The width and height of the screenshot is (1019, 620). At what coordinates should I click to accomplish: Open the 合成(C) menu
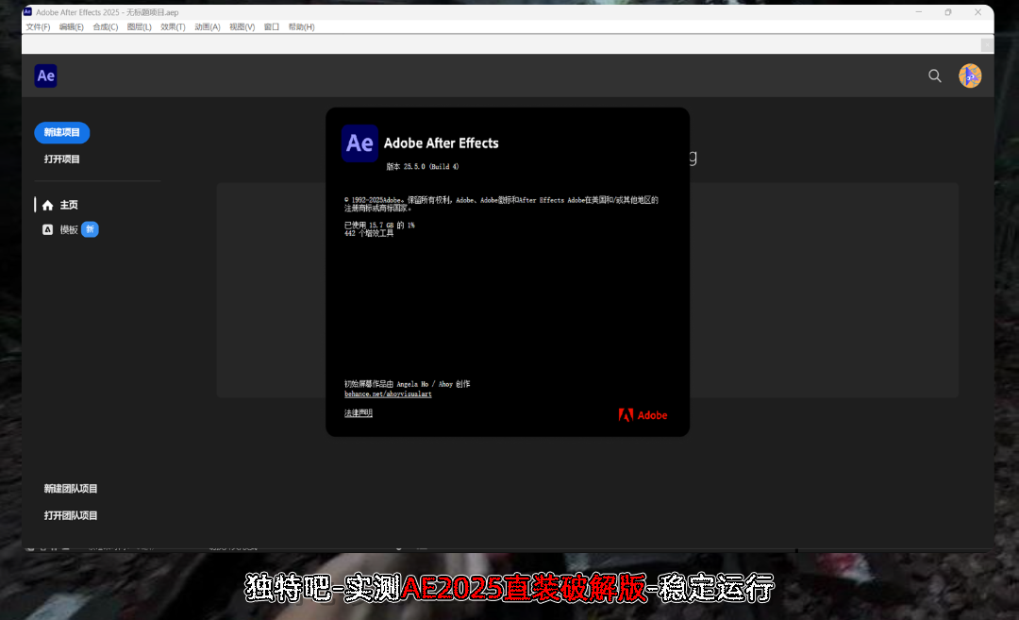[106, 26]
